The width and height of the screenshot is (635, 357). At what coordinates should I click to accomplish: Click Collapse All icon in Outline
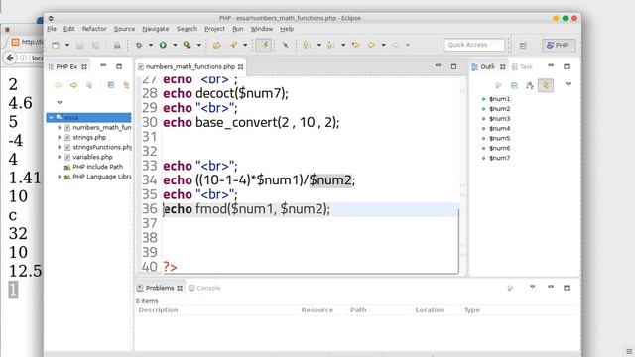pos(514,85)
